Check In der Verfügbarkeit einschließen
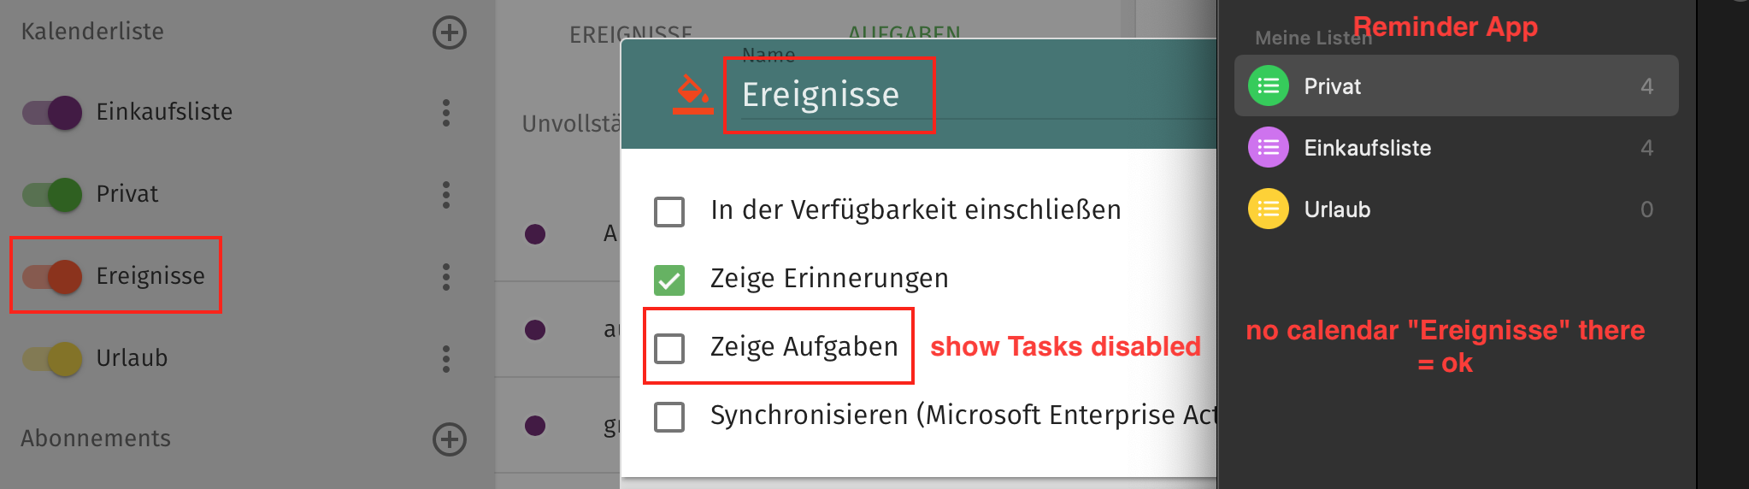The height and width of the screenshot is (489, 1749). 669,211
